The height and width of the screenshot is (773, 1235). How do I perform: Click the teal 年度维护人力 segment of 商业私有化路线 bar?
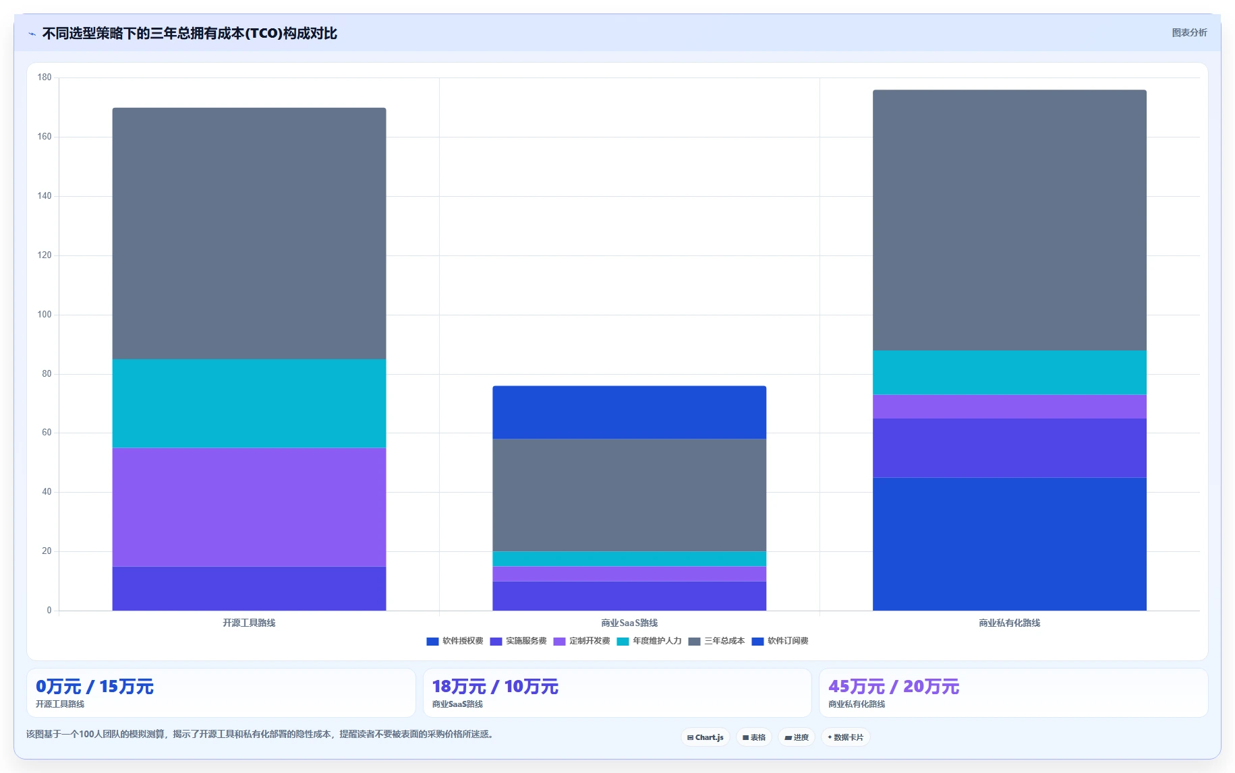click(x=1010, y=373)
